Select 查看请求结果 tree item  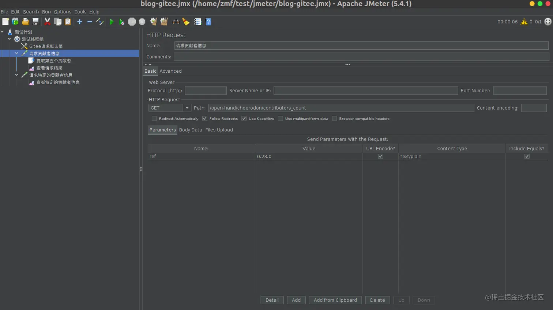[49, 68]
